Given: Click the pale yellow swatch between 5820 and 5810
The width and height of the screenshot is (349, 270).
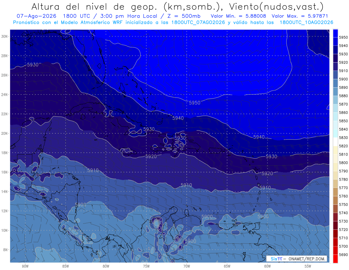Looking at the screenshot, I should [335, 150].
